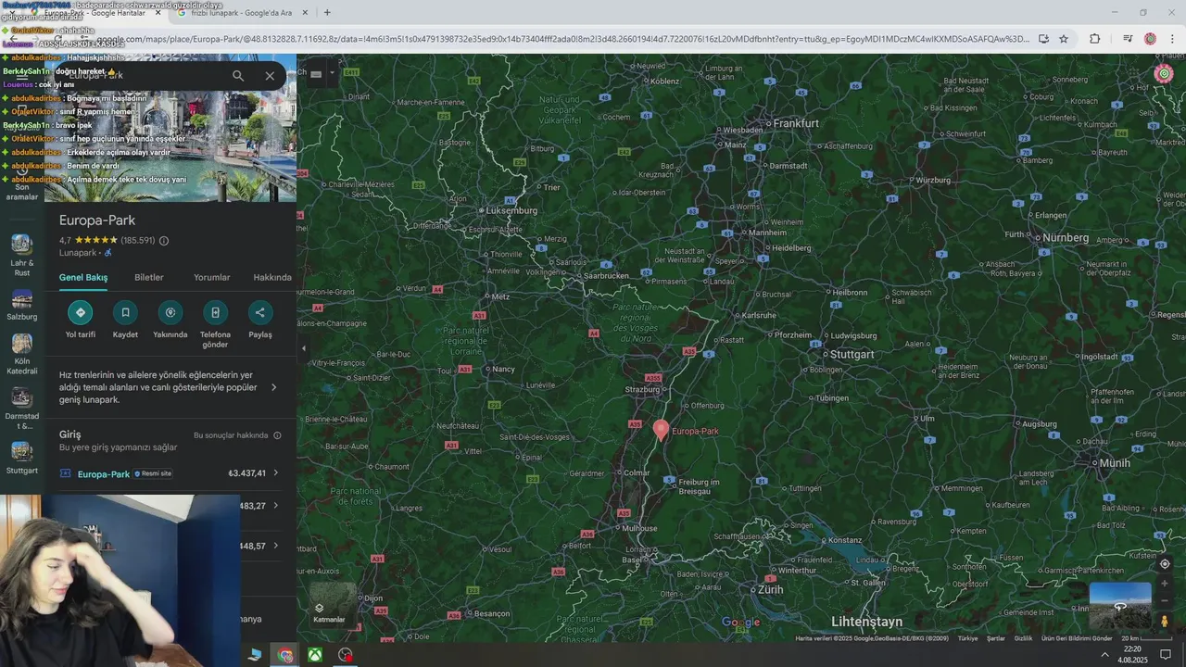The width and height of the screenshot is (1186, 667).
Task: Bookmark this page with the star icon
Action: 1064,39
